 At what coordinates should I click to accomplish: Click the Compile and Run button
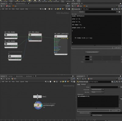click(92, 52)
